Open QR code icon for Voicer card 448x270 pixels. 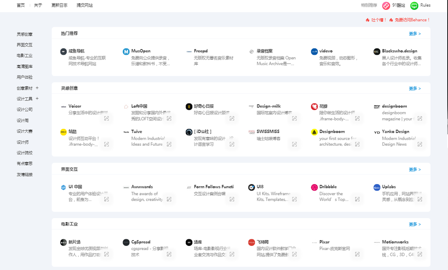click(x=106, y=119)
